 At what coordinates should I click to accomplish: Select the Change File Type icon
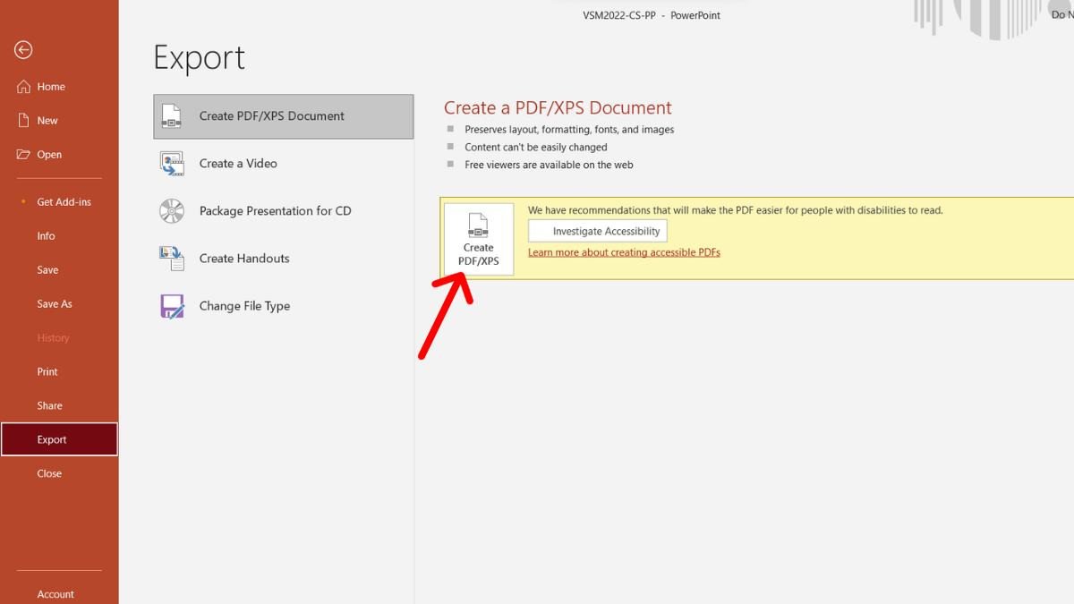[170, 305]
